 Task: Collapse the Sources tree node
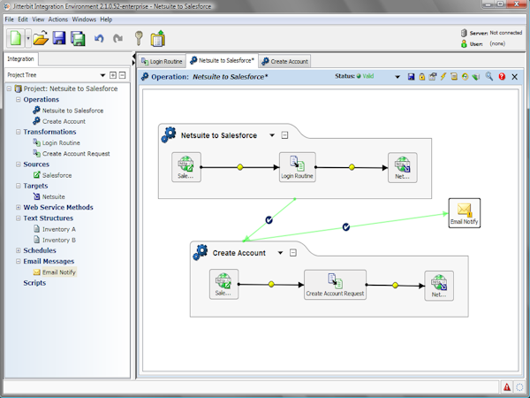[x=19, y=165]
